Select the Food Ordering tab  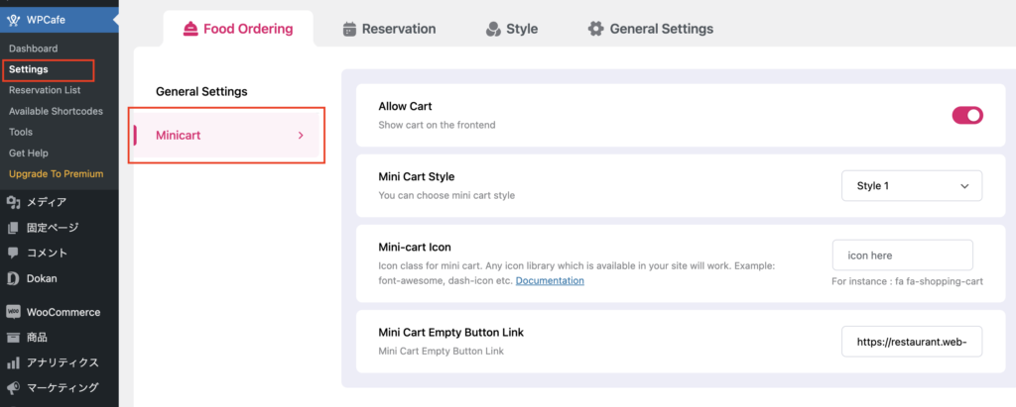(238, 29)
